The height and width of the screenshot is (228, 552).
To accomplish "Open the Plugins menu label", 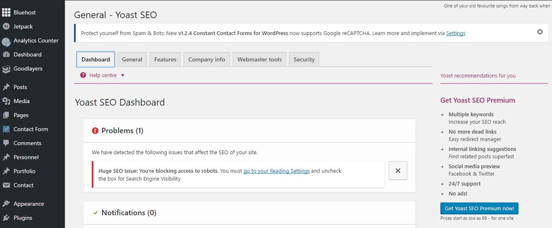I will point(23,218).
